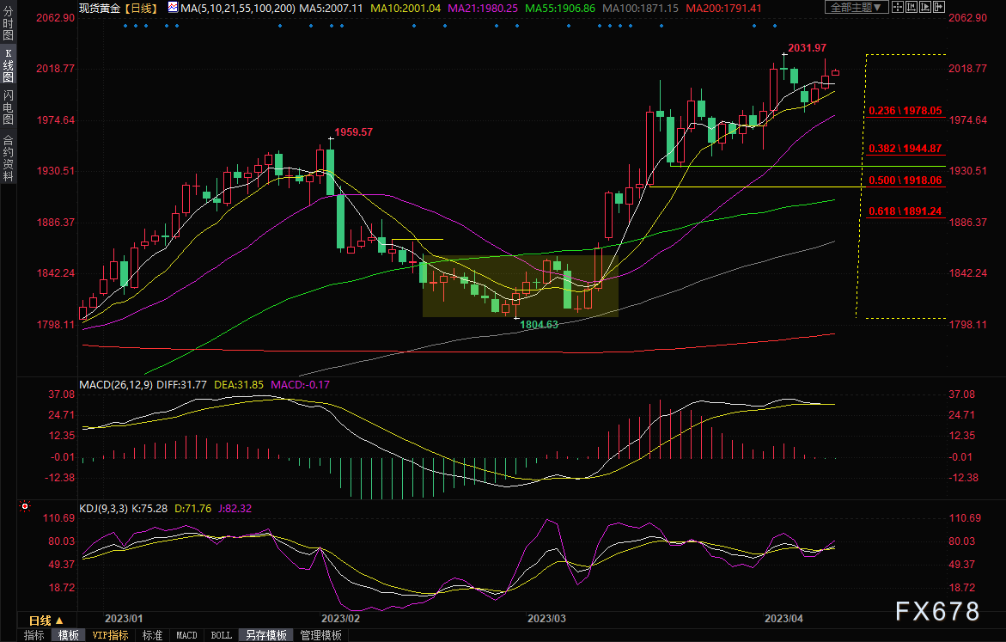1006x642 pixels.
Task: Click the MA10:2001.04 legend value
Action: pos(405,8)
